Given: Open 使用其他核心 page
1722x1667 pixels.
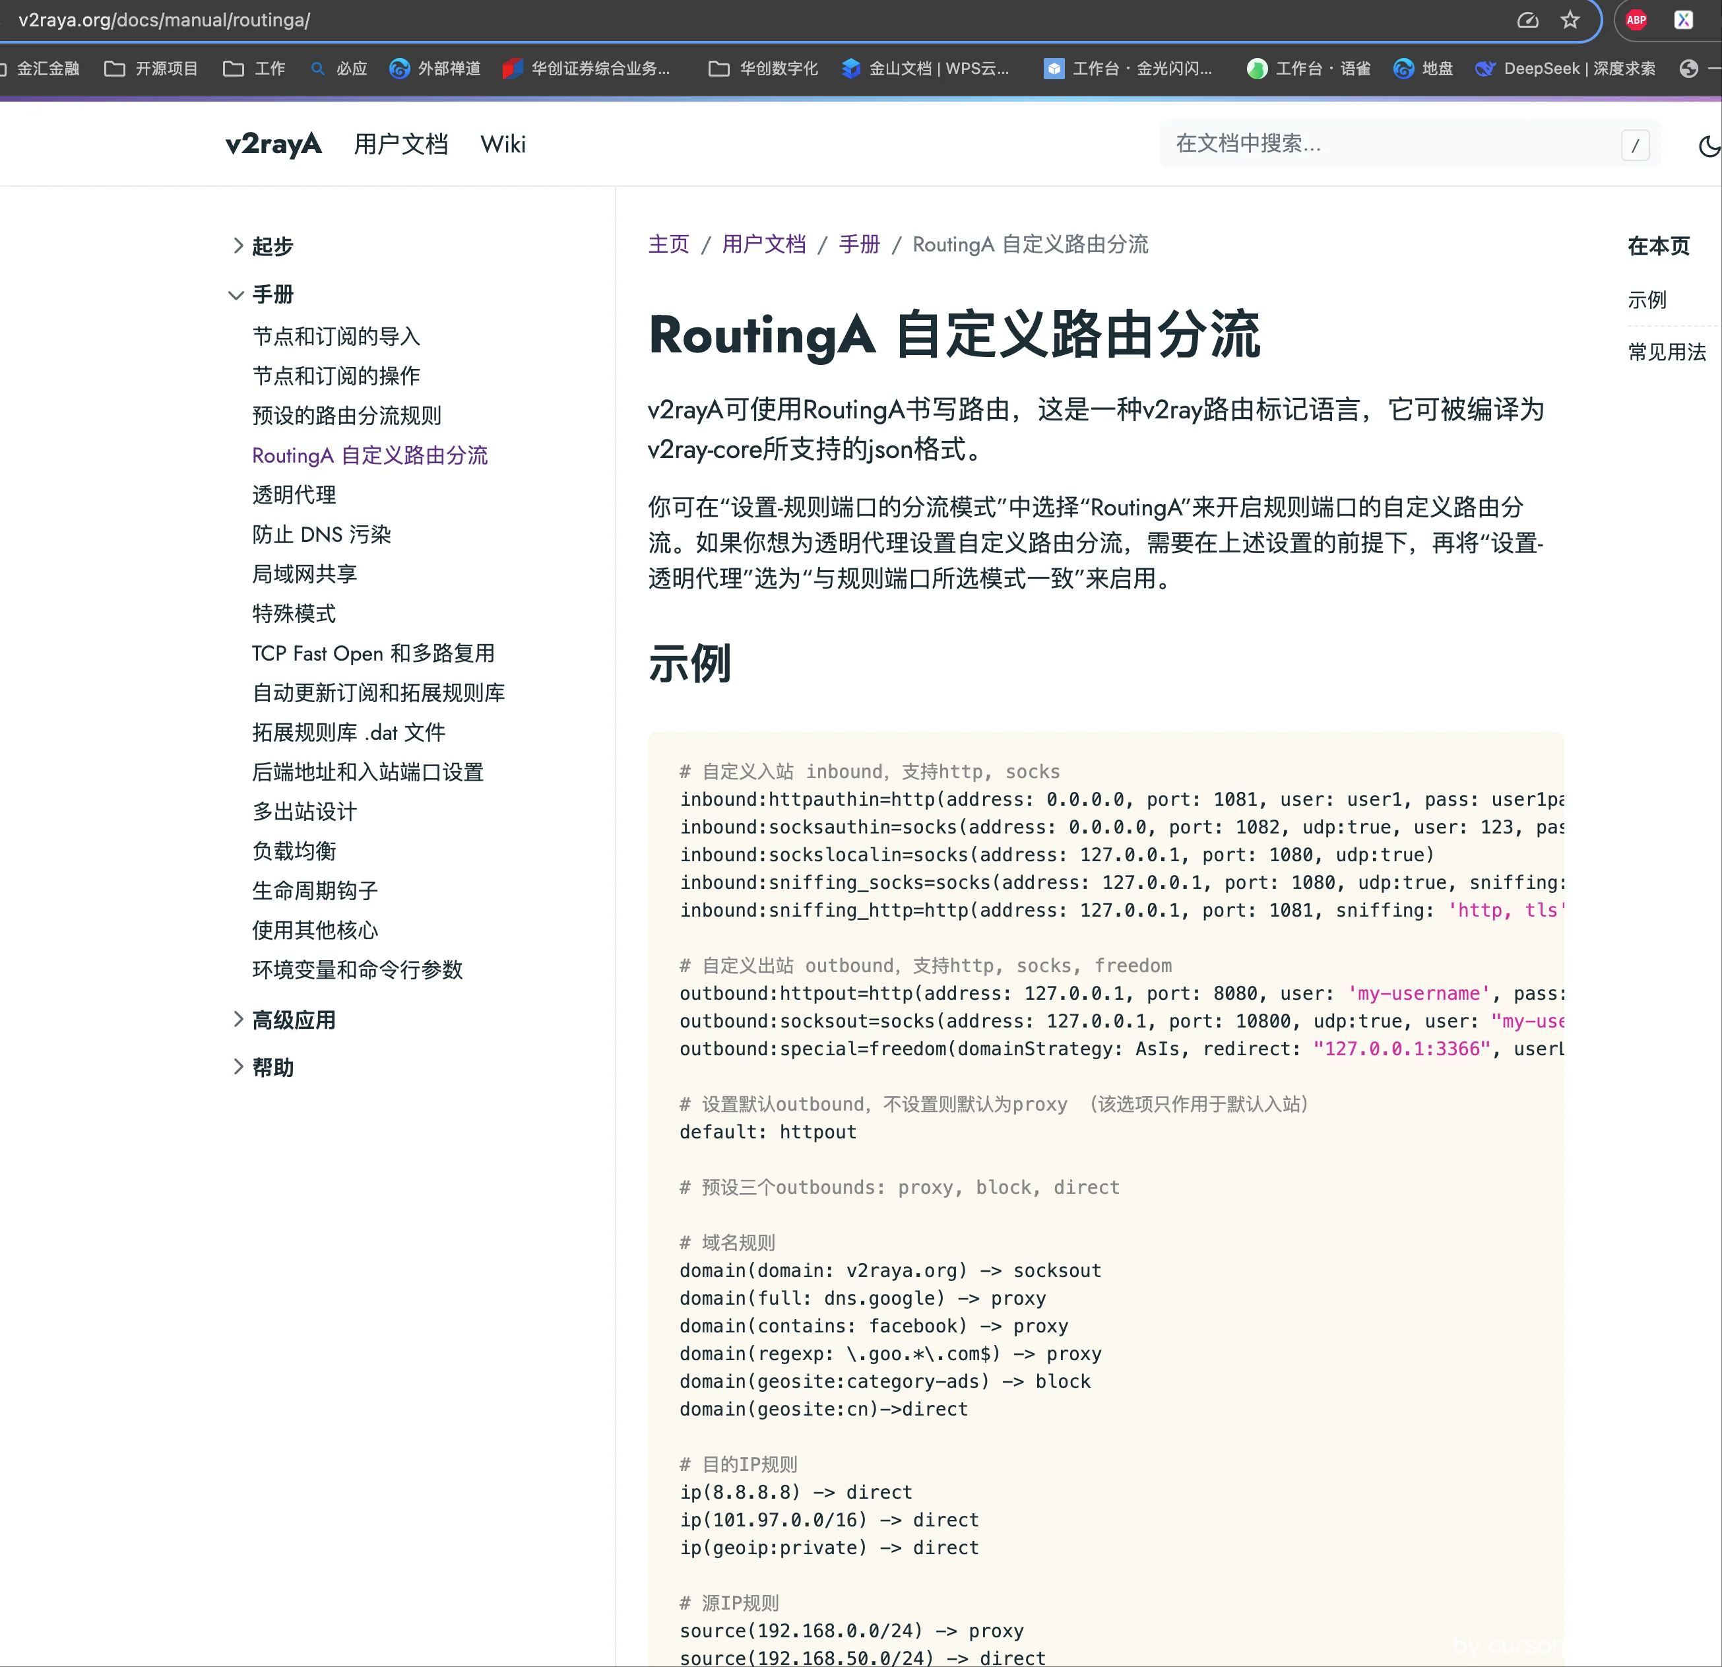Looking at the screenshot, I should click(315, 930).
